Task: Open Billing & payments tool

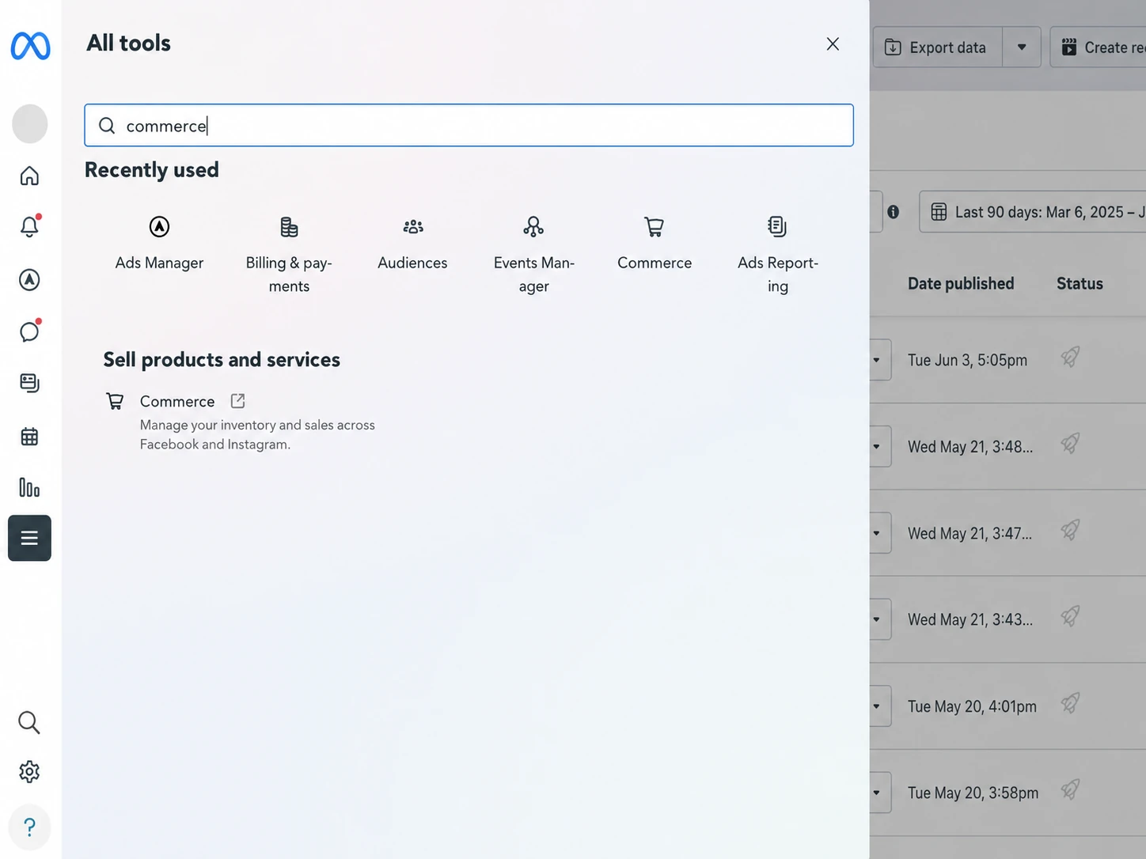Action: point(289,255)
